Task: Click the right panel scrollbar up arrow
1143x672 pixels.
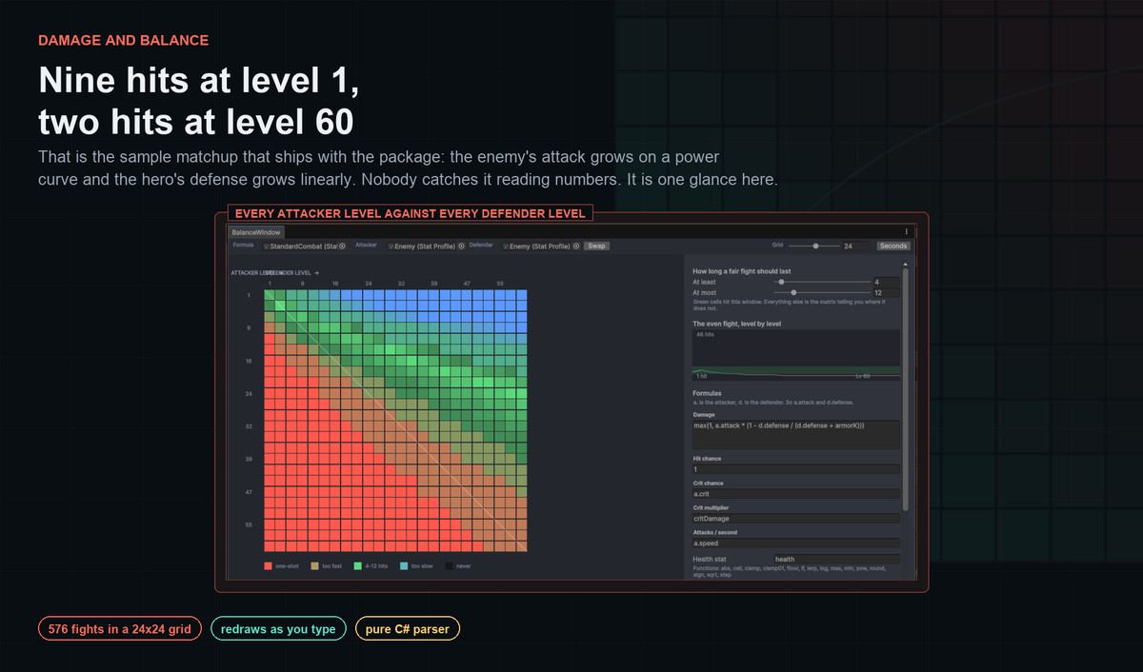Action: coord(906,265)
